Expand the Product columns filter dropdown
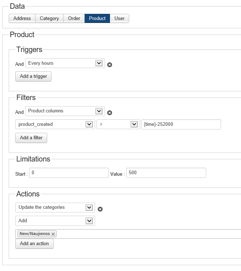This screenshot has height=271, width=241. point(65,111)
